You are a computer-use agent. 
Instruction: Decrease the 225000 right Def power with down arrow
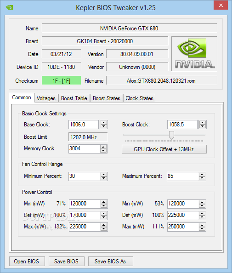202,217
